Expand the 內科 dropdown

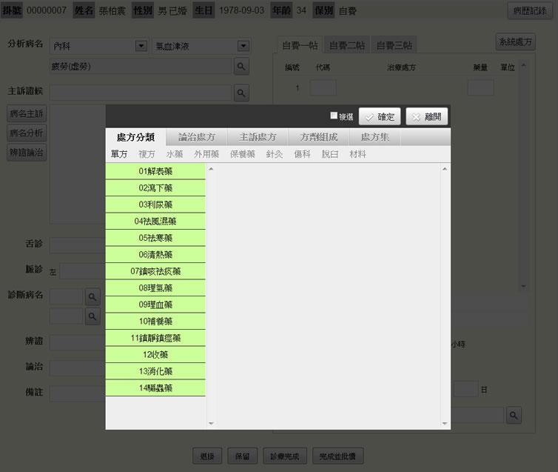point(141,46)
